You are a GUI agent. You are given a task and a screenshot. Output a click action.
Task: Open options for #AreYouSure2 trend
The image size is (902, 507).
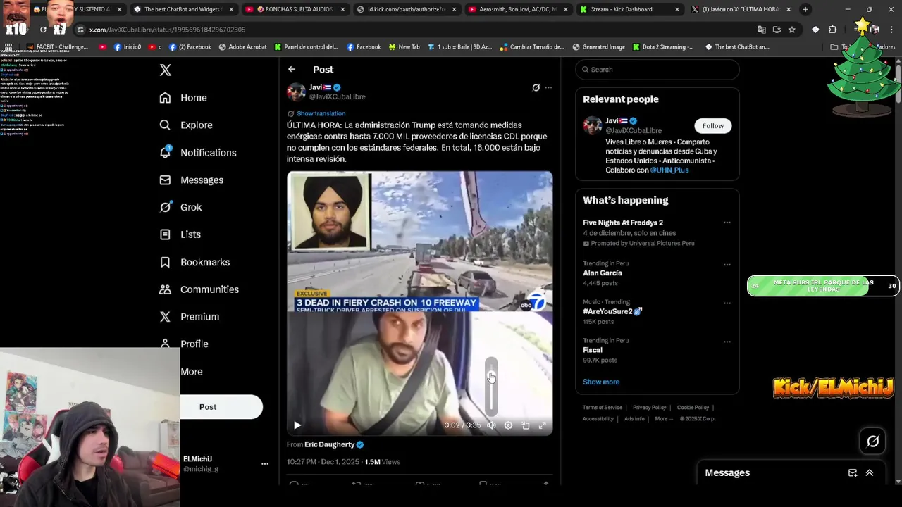(727, 303)
